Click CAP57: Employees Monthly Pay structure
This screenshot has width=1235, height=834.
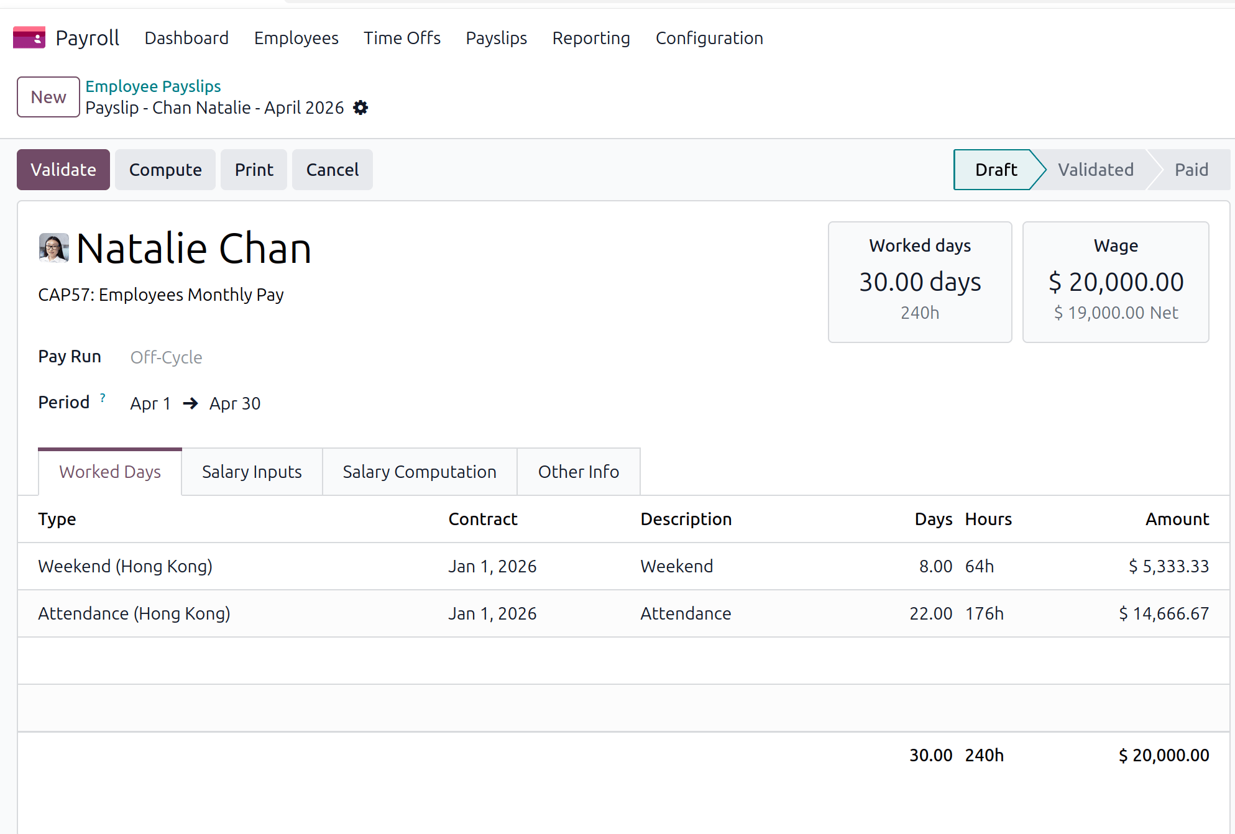tap(161, 295)
